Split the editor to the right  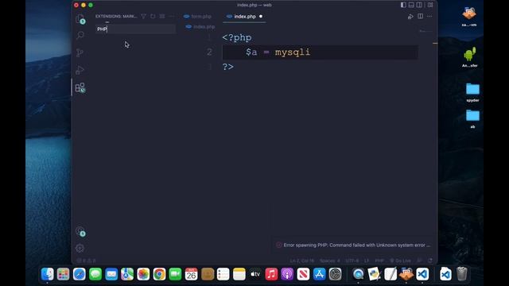421,16
